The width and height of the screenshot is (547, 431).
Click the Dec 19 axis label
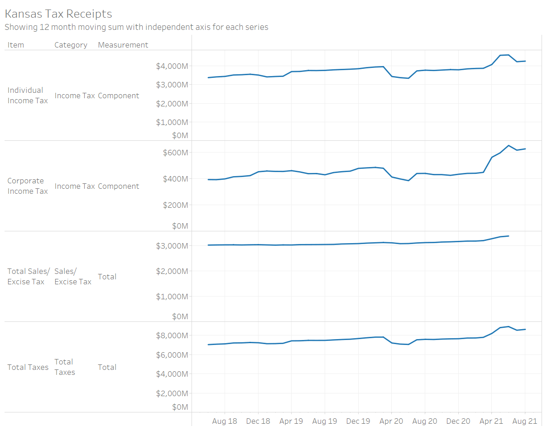358,421
